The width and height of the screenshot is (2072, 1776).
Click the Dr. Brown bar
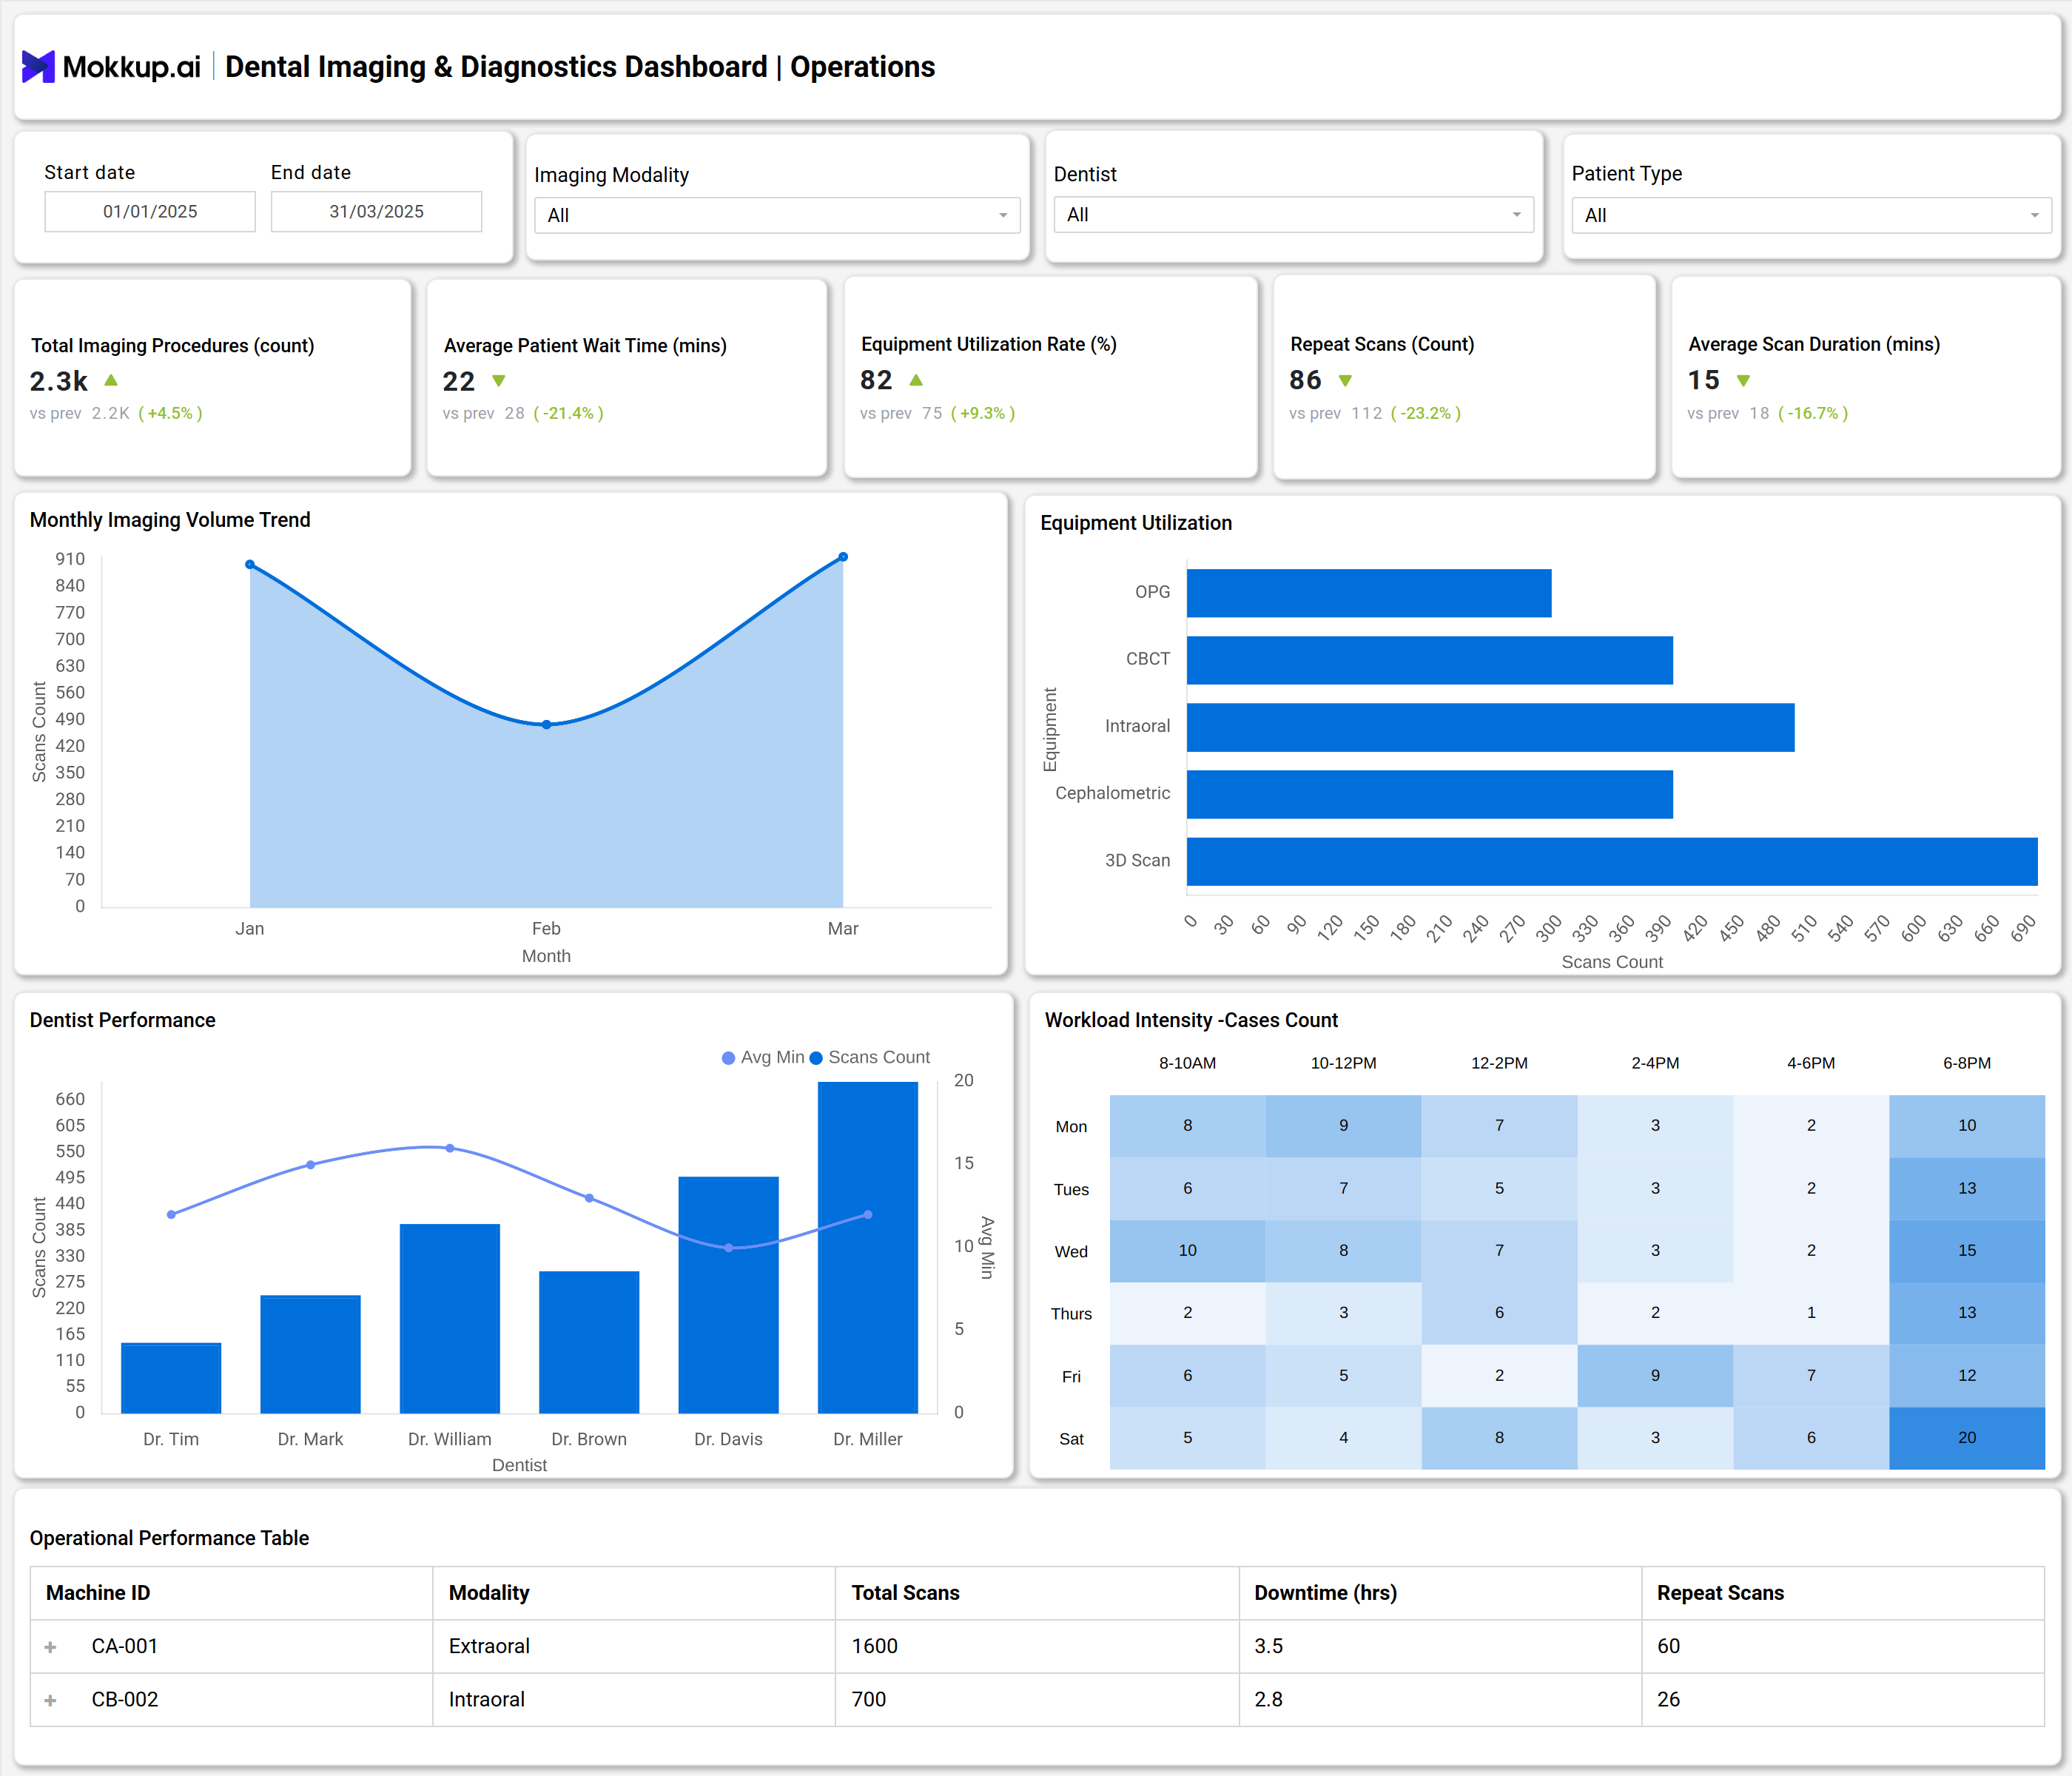(x=589, y=1342)
